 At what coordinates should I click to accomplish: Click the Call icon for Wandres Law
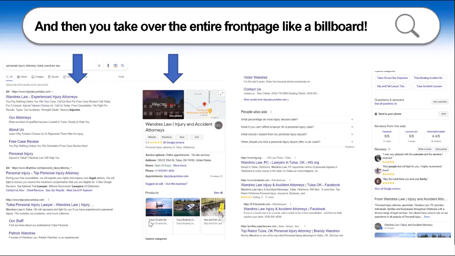coord(196,137)
